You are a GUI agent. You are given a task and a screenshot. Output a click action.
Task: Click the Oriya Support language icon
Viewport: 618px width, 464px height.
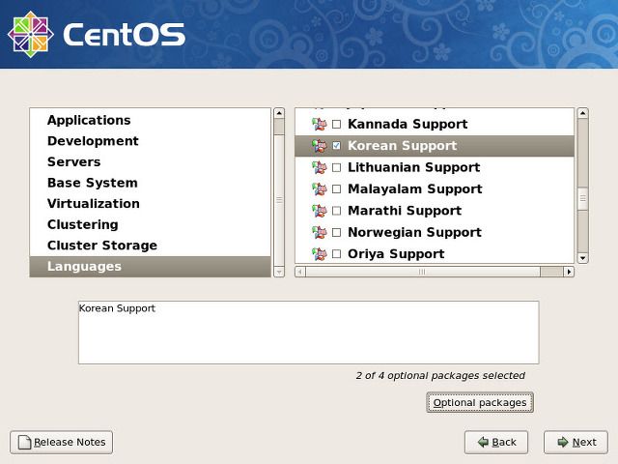[x=320, y=254]
